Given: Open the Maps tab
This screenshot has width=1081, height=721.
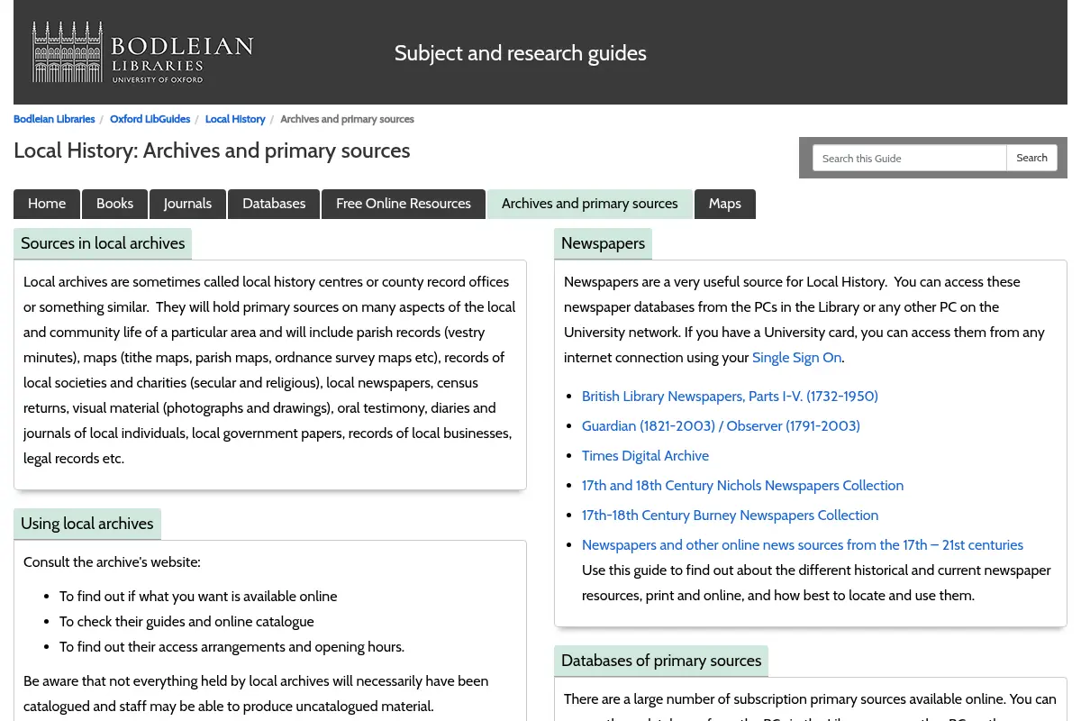Looking at the screenshot, I should [x=725, y=204].
